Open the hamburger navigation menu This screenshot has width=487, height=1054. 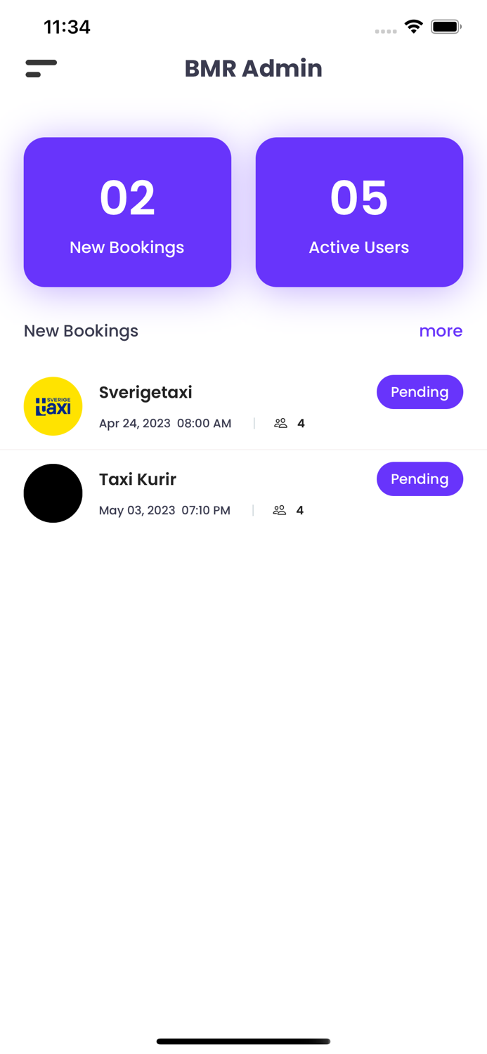pos(41,69)
